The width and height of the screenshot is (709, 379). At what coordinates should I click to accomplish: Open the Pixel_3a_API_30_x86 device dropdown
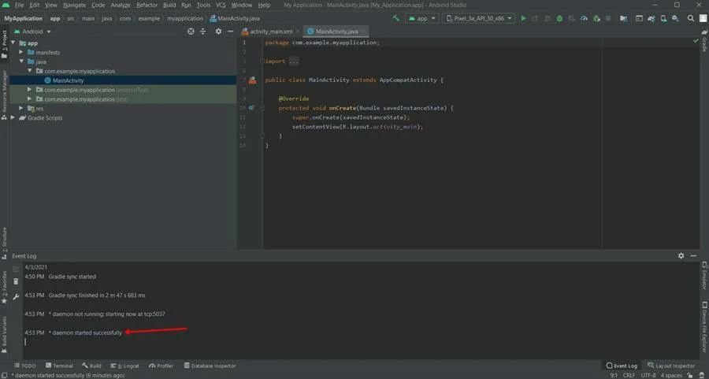479,18
